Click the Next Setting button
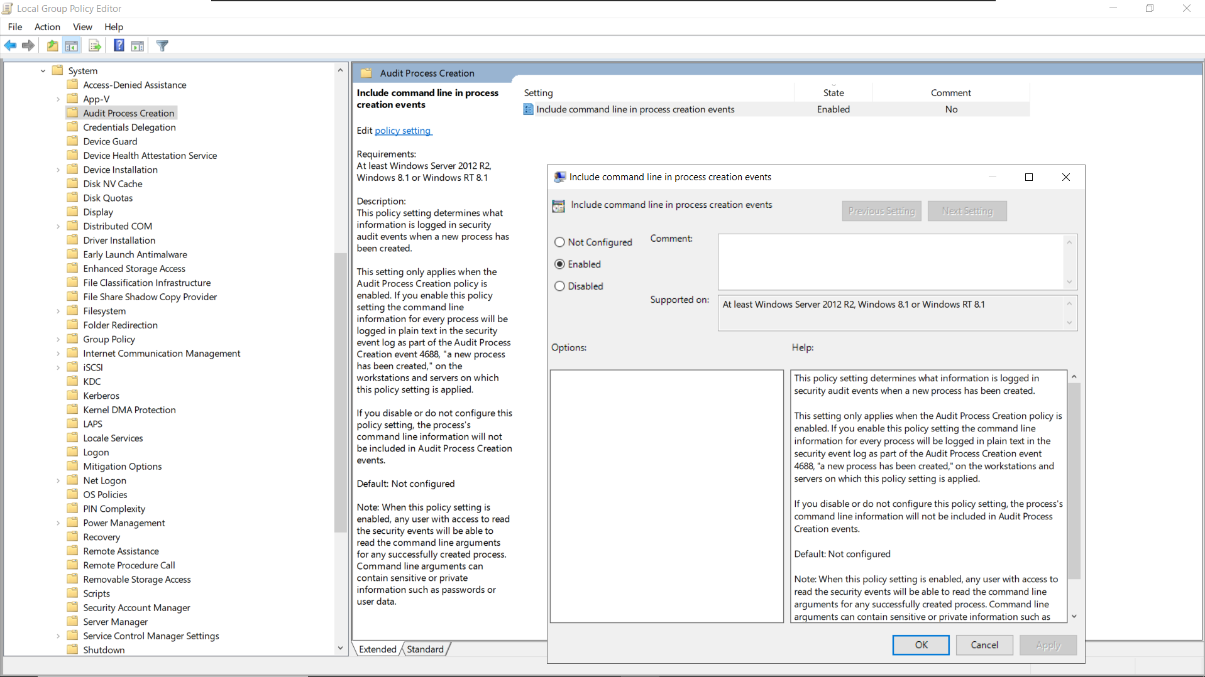This screenshot has height=677, width=1205. tap(967, 211)
